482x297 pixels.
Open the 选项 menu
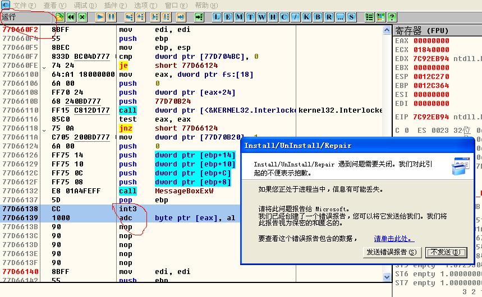point(145,5)
